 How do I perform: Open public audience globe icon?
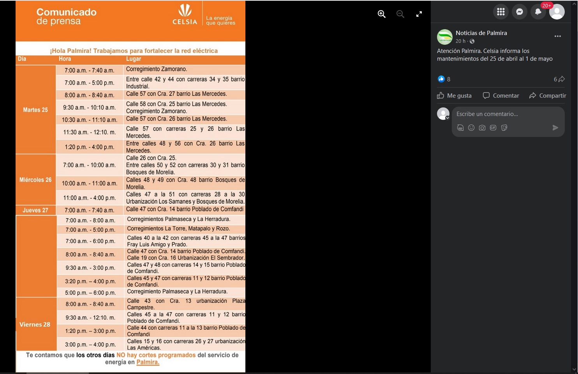click(x=472, y=41)
